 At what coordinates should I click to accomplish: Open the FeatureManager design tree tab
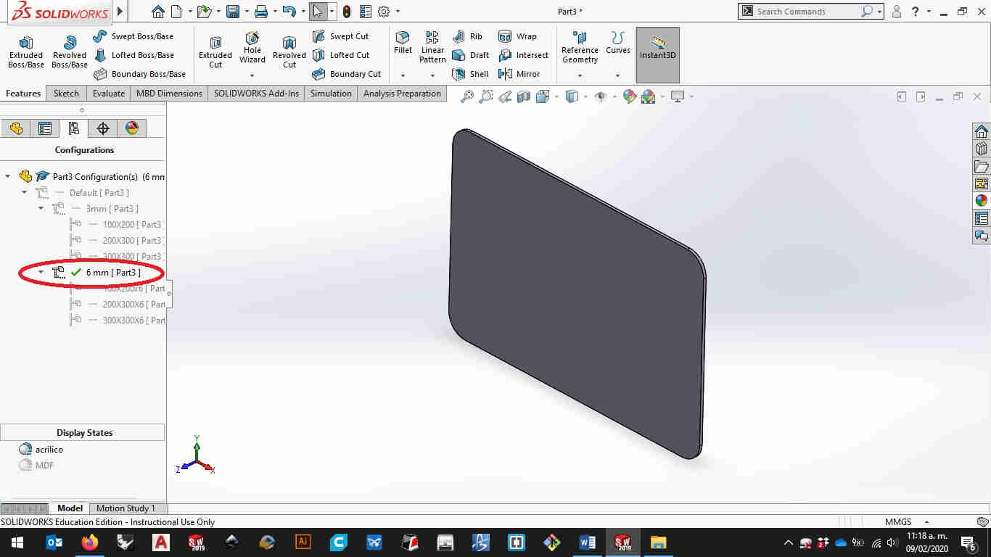click(16, 128)
